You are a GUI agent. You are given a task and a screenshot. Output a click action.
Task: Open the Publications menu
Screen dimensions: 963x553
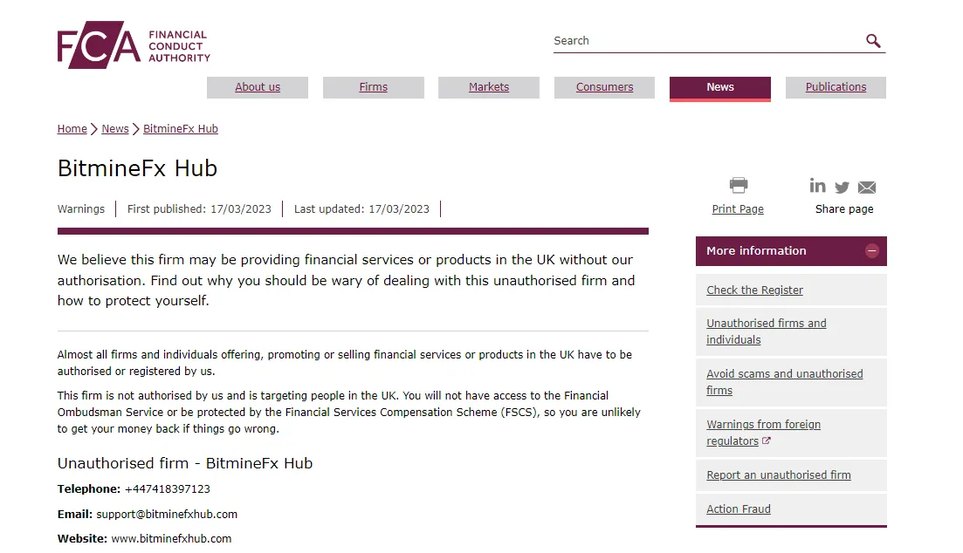click(x=836, y=87)
